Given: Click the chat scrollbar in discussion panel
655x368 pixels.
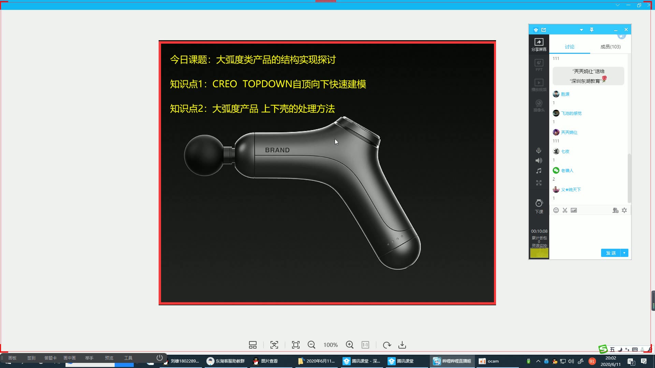Looking at the screenshot, I should tap(629, 178).
